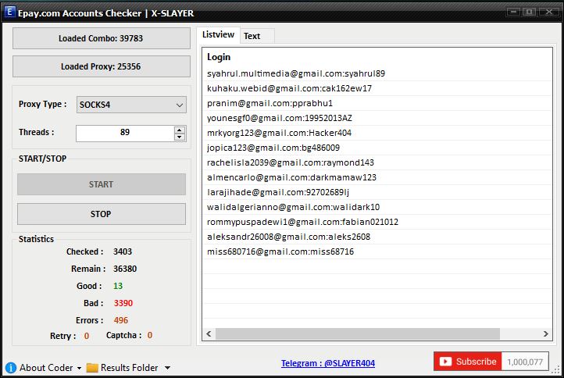Click the YouTube play icon on Subscribe
The image size is (564, 378).
pyautogui.click(x=445, y=362)
